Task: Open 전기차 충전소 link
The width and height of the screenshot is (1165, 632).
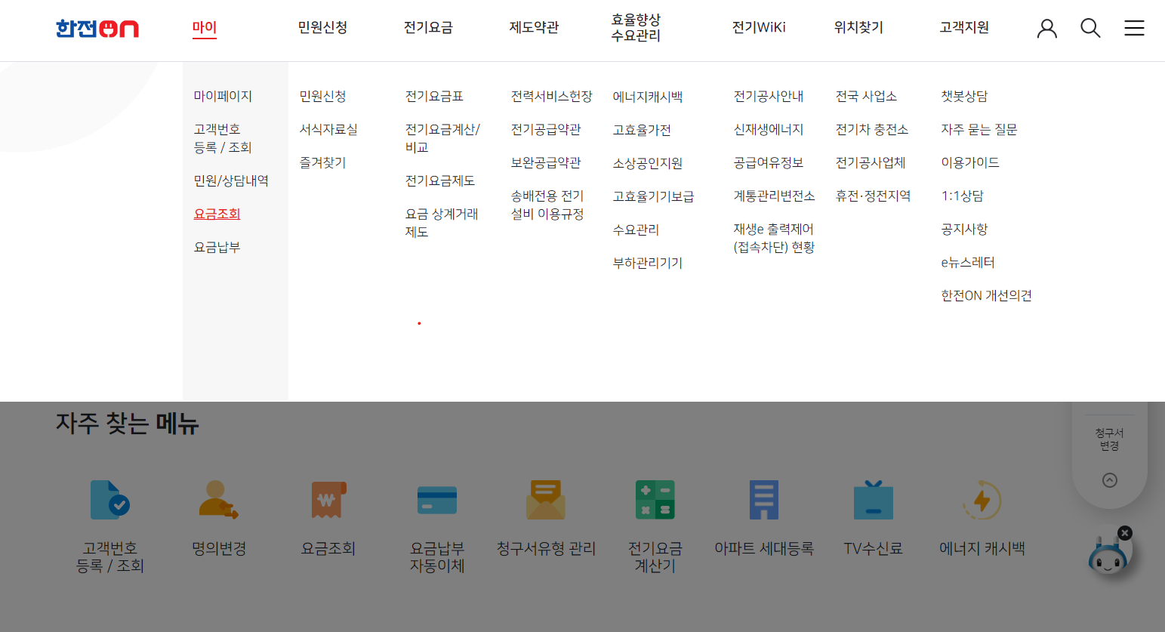Action: pyautogui.click(x=872, y=130)
